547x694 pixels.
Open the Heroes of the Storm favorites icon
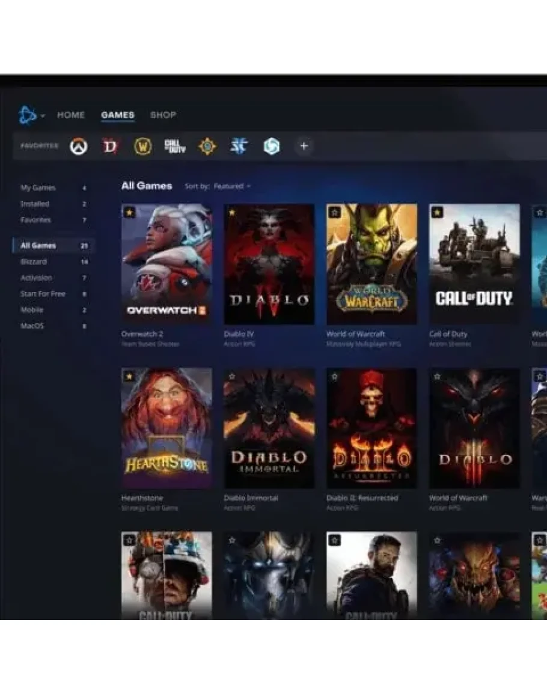[x=272, y=146]
